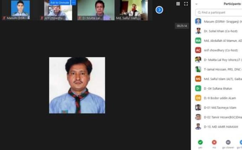Enter full screen mode icon
242x150 pixels.
[186, 4]
